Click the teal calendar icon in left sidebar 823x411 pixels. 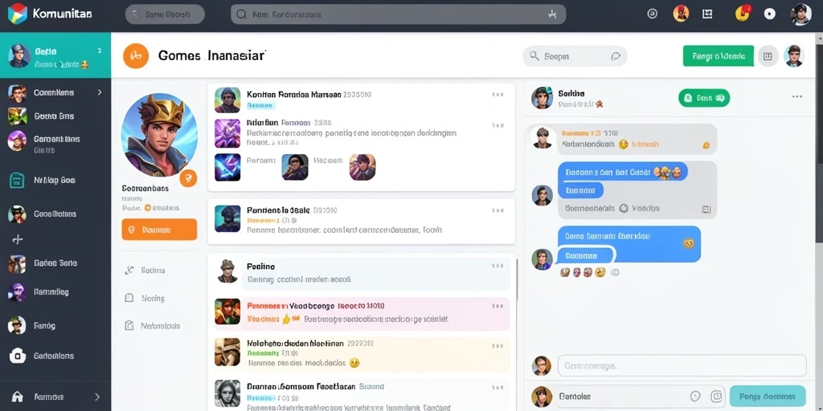pyautogui.click(x=17, y=180)
